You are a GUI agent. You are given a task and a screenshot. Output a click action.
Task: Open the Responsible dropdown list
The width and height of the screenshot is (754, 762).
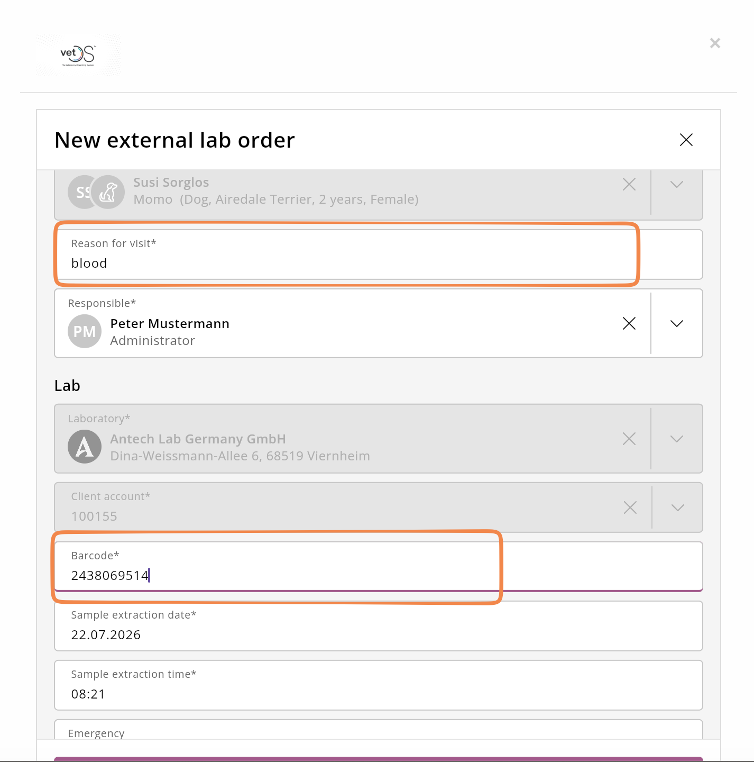(x=677, y=323)
